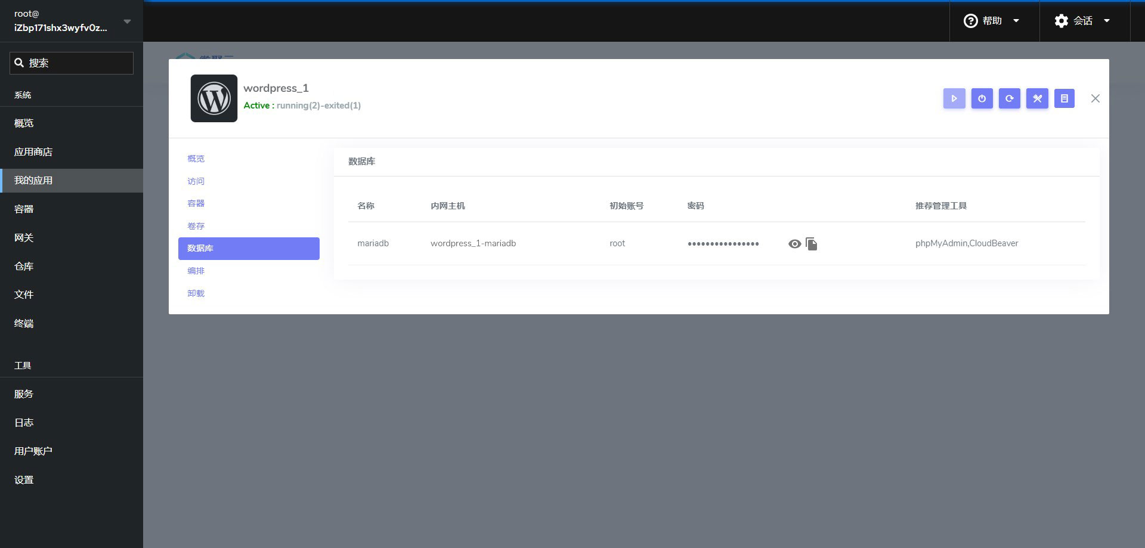Click the phpMyAdmin,CloudBeaver tools text
This screenshot has width=1145, height=548.
(x=967, y=243)
